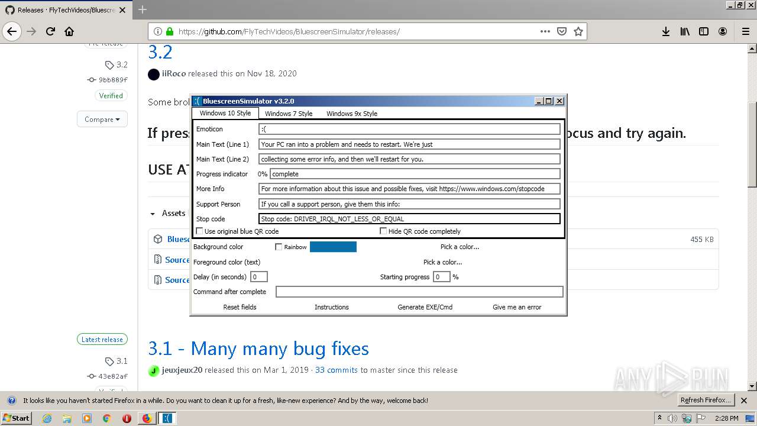Click the Refresh Firefox button
The width and height of the screenshot is (757, 426).
(x=706, y=401)
